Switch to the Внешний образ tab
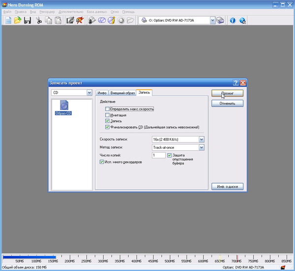 tap(122, 93)
